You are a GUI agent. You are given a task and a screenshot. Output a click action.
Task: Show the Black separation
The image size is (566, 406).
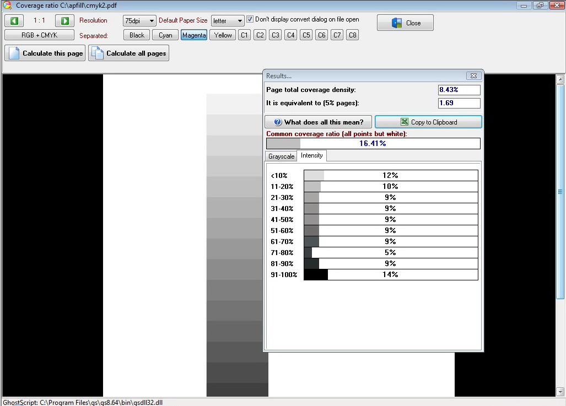click(x=137, y=35)
